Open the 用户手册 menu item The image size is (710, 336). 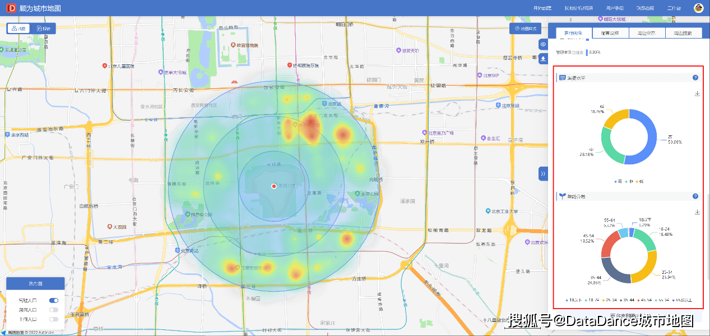[x=615, y=8]
